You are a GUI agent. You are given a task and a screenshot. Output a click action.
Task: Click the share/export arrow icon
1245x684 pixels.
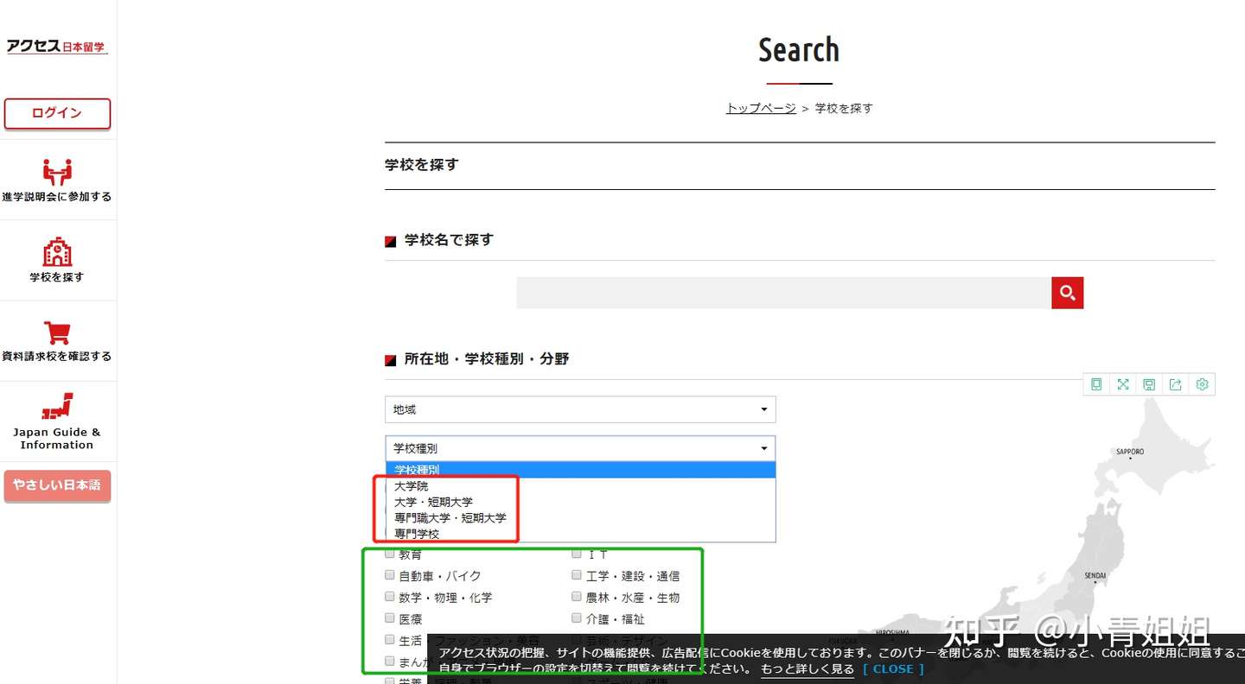click(1175, 384)
